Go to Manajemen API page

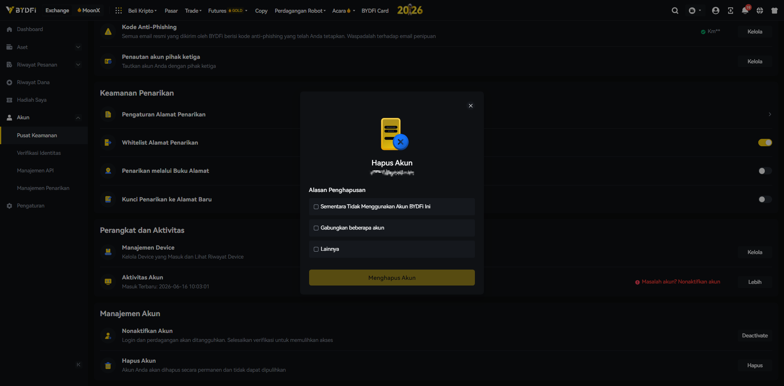(36, 171)
